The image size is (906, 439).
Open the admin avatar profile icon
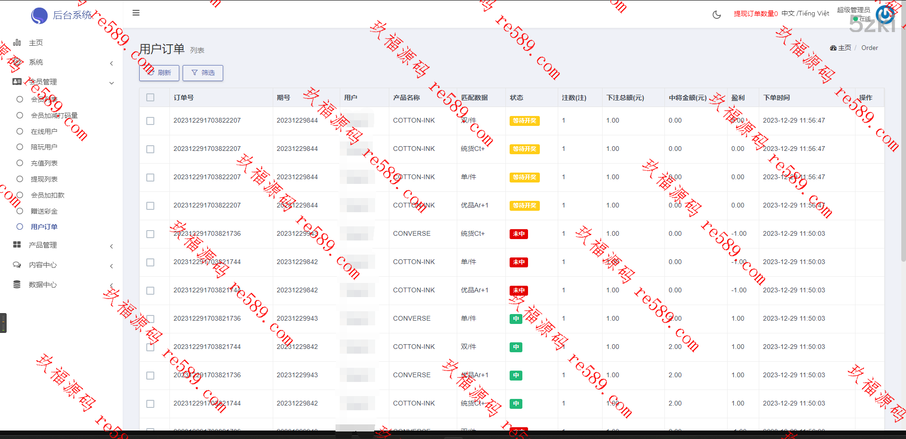click(x=885, y=14)
